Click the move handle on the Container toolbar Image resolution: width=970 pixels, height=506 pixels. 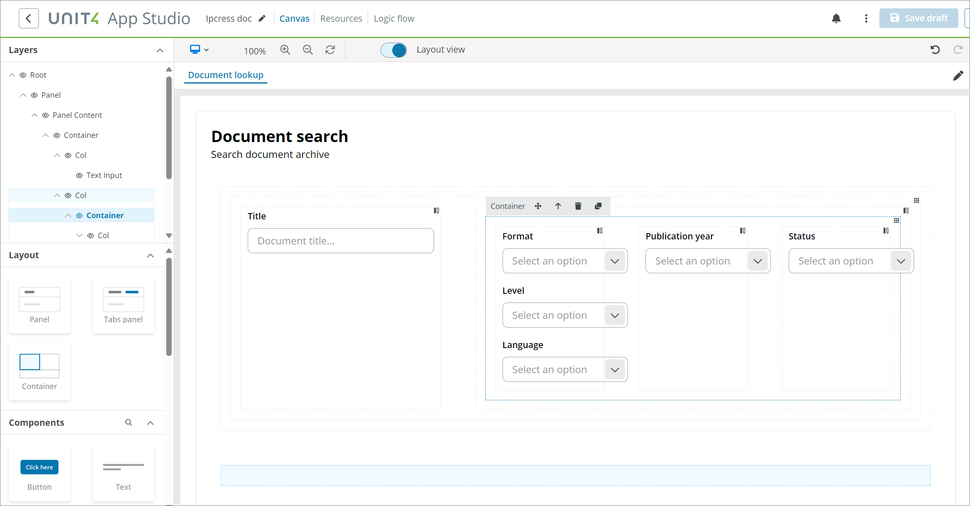[x=538, y=206]
